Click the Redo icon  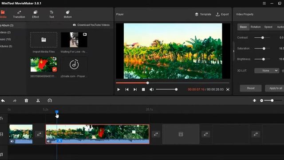pos(15,100)
